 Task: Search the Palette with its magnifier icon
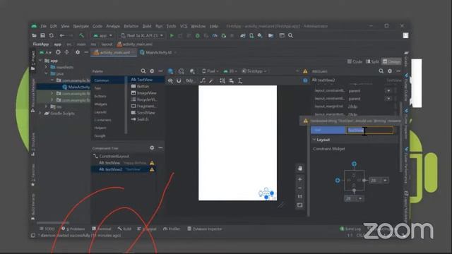click(x=143, y=71)
